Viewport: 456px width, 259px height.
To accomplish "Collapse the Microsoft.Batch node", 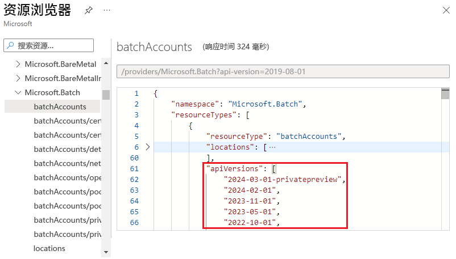I will (x=18, y=92).
